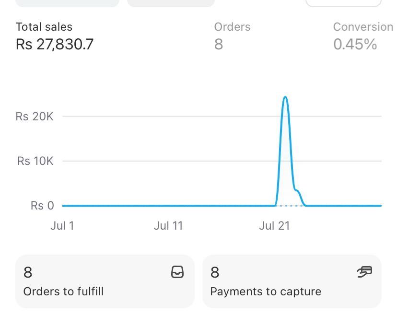
Task: Click the Rs 10K axis label
Action: click(35, 161)
